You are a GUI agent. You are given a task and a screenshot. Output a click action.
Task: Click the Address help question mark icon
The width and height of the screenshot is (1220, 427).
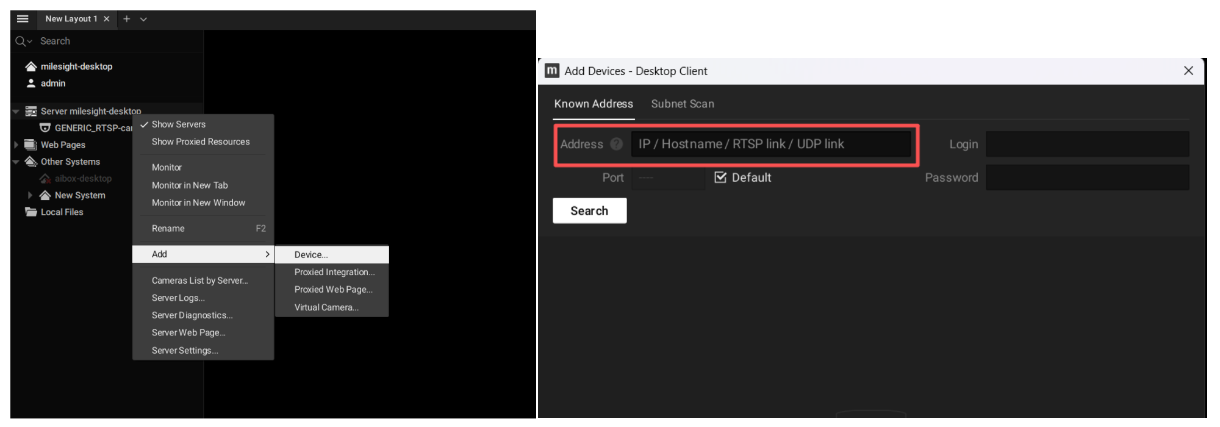[x=617, y=144]
